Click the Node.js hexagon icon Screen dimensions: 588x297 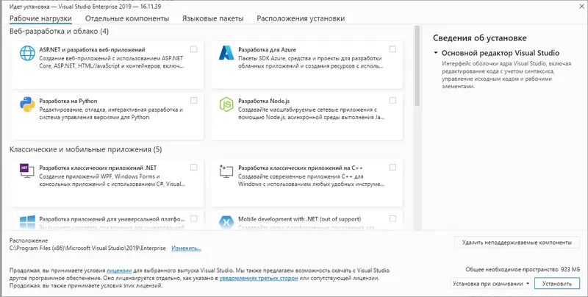click(226, 104)
